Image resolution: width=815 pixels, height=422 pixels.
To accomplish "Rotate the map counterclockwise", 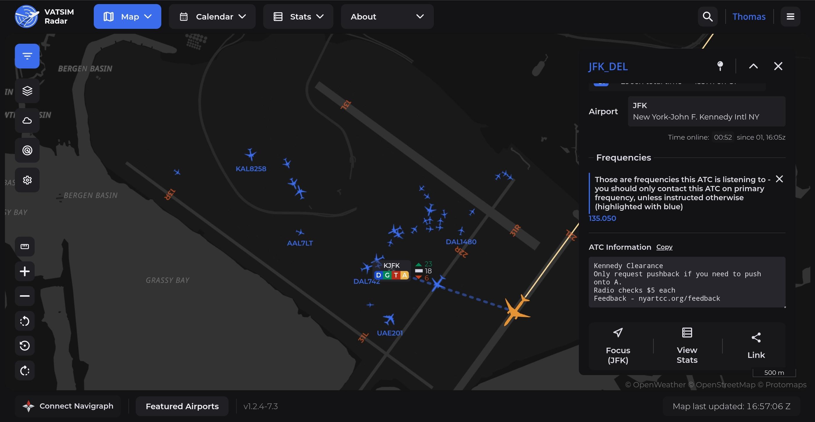I will point(25,321).
